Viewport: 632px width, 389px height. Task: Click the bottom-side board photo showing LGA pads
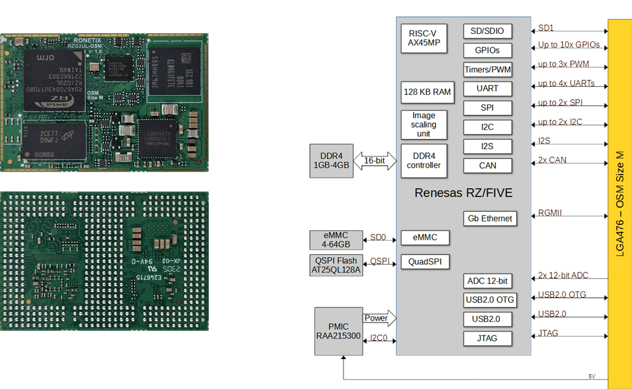pos(105,261)
